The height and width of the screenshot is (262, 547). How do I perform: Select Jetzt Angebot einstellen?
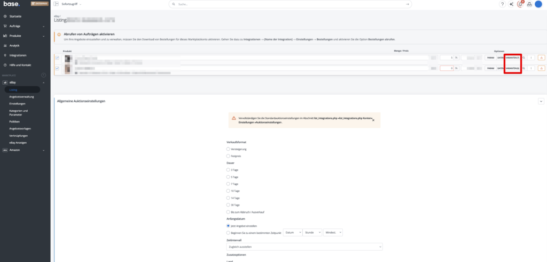coord(228,226)
